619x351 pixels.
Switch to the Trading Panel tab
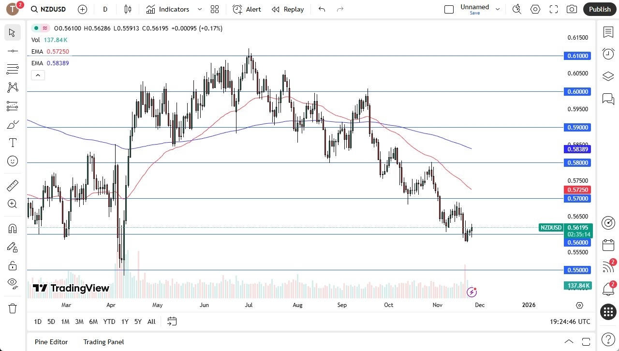tap(103, 342)
